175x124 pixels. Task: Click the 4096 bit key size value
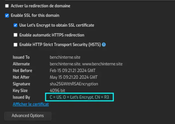[57, 90]
